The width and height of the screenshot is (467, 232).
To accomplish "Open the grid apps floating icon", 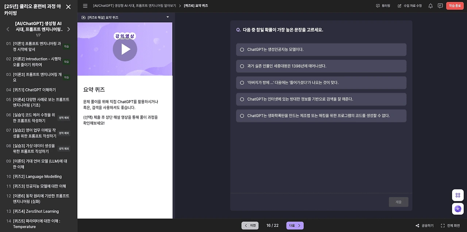I will coord(458,195).
